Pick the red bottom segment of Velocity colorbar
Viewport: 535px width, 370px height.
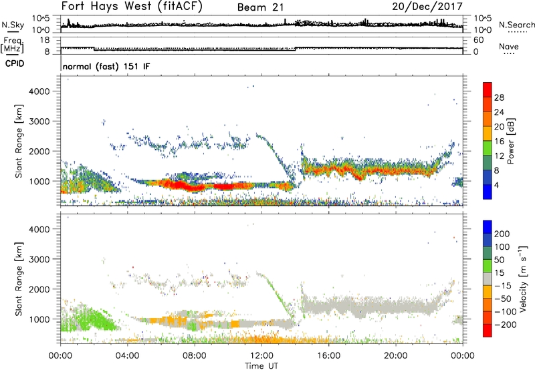click(x=488, y=331)
